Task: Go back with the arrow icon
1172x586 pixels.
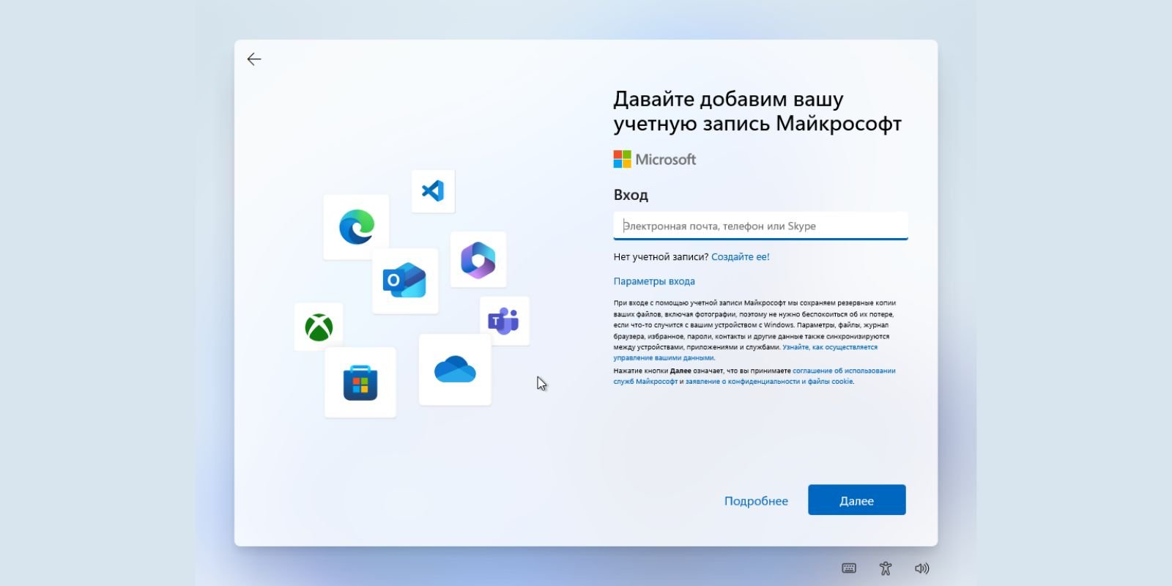Action: (254, 59)
